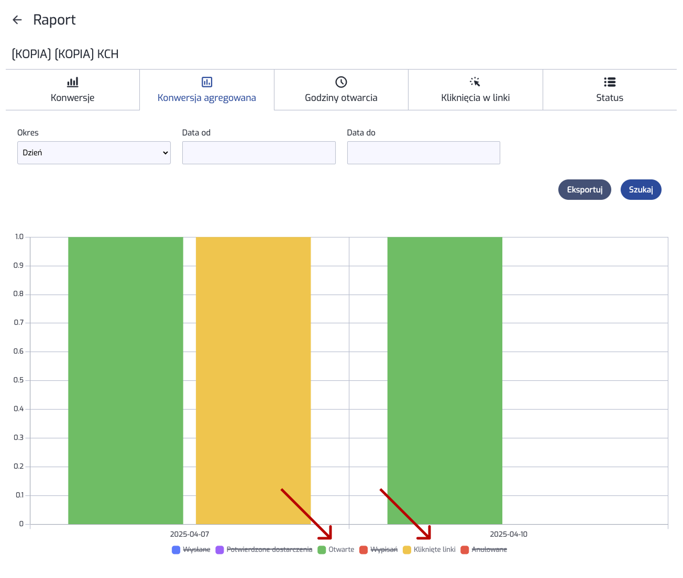The height and width of the screenshot is (578, 683).
Task: Click the Konwersje bar chart icon
Action: [x=73, y=82]
